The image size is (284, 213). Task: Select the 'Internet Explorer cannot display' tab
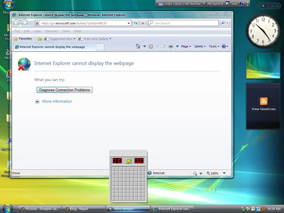(x=55, y=47)
